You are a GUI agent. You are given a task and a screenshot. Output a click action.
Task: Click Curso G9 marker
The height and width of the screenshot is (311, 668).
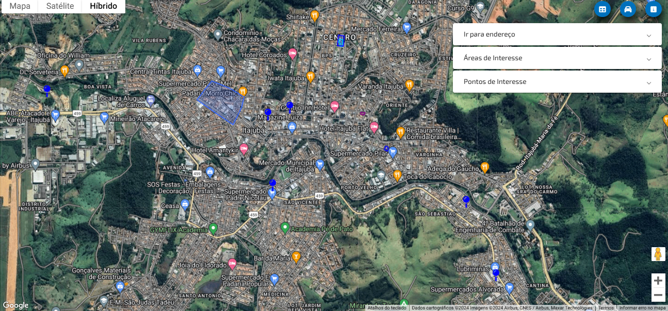click(x=480, y=7)
